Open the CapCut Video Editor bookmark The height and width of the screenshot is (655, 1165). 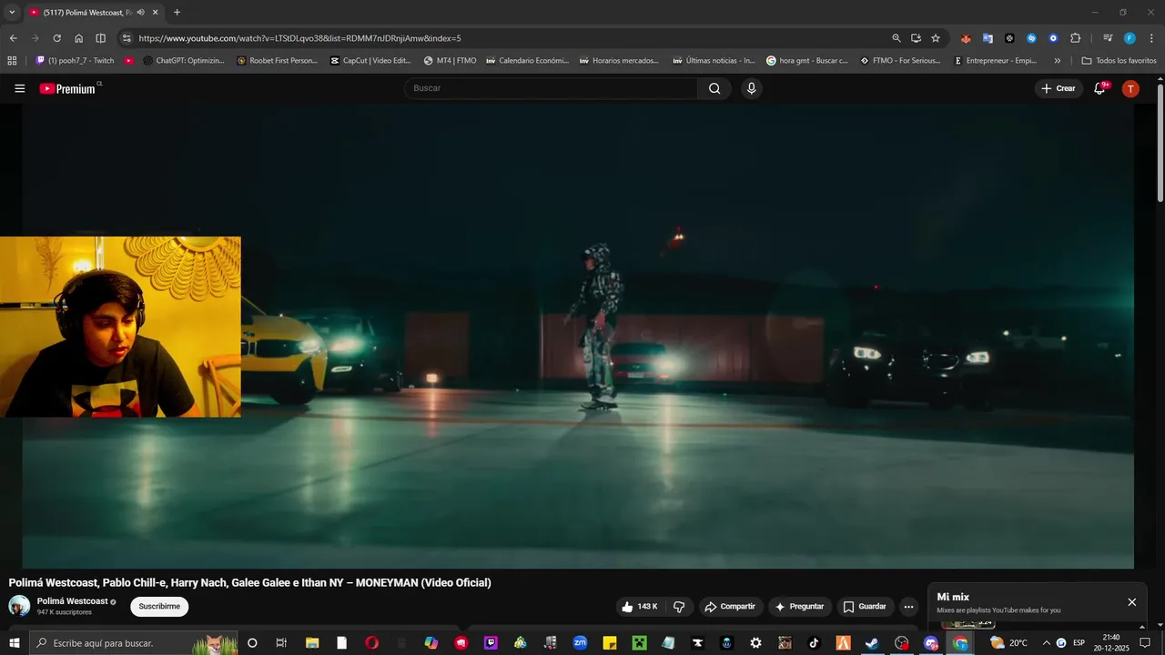pos(370,61)
